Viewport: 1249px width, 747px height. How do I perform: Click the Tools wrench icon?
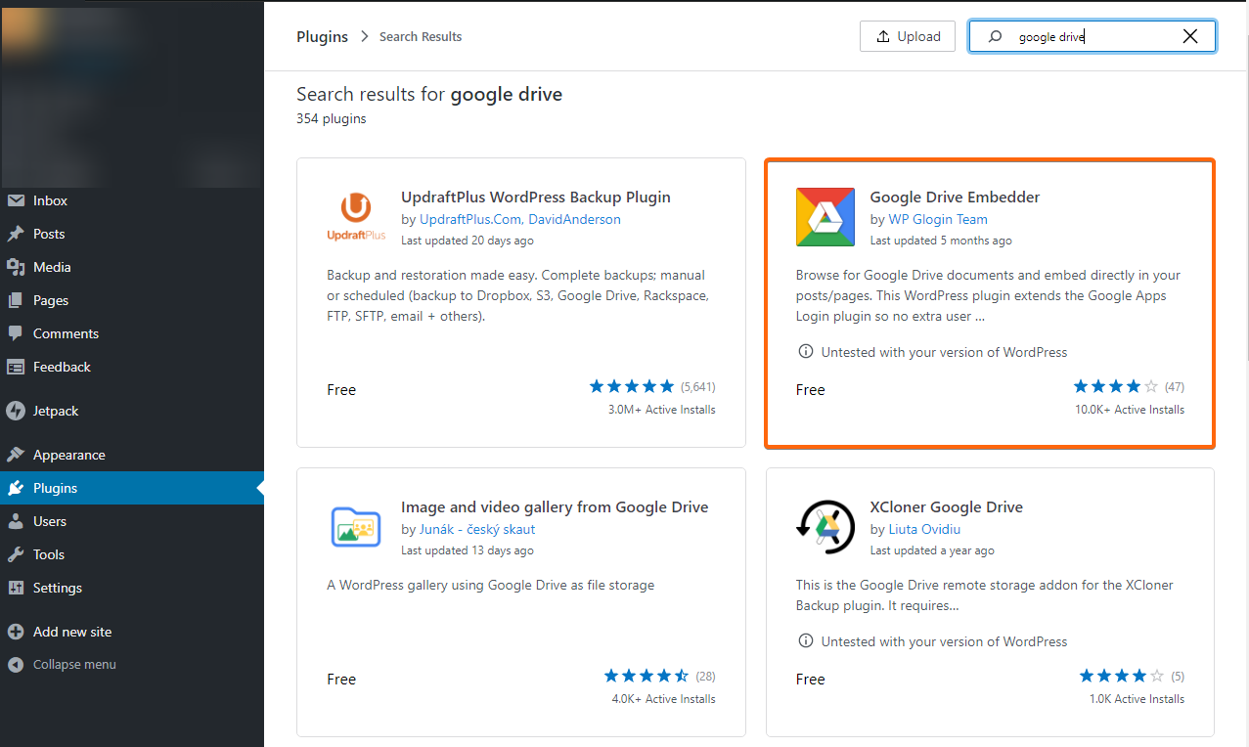click(x=16, y=554)
